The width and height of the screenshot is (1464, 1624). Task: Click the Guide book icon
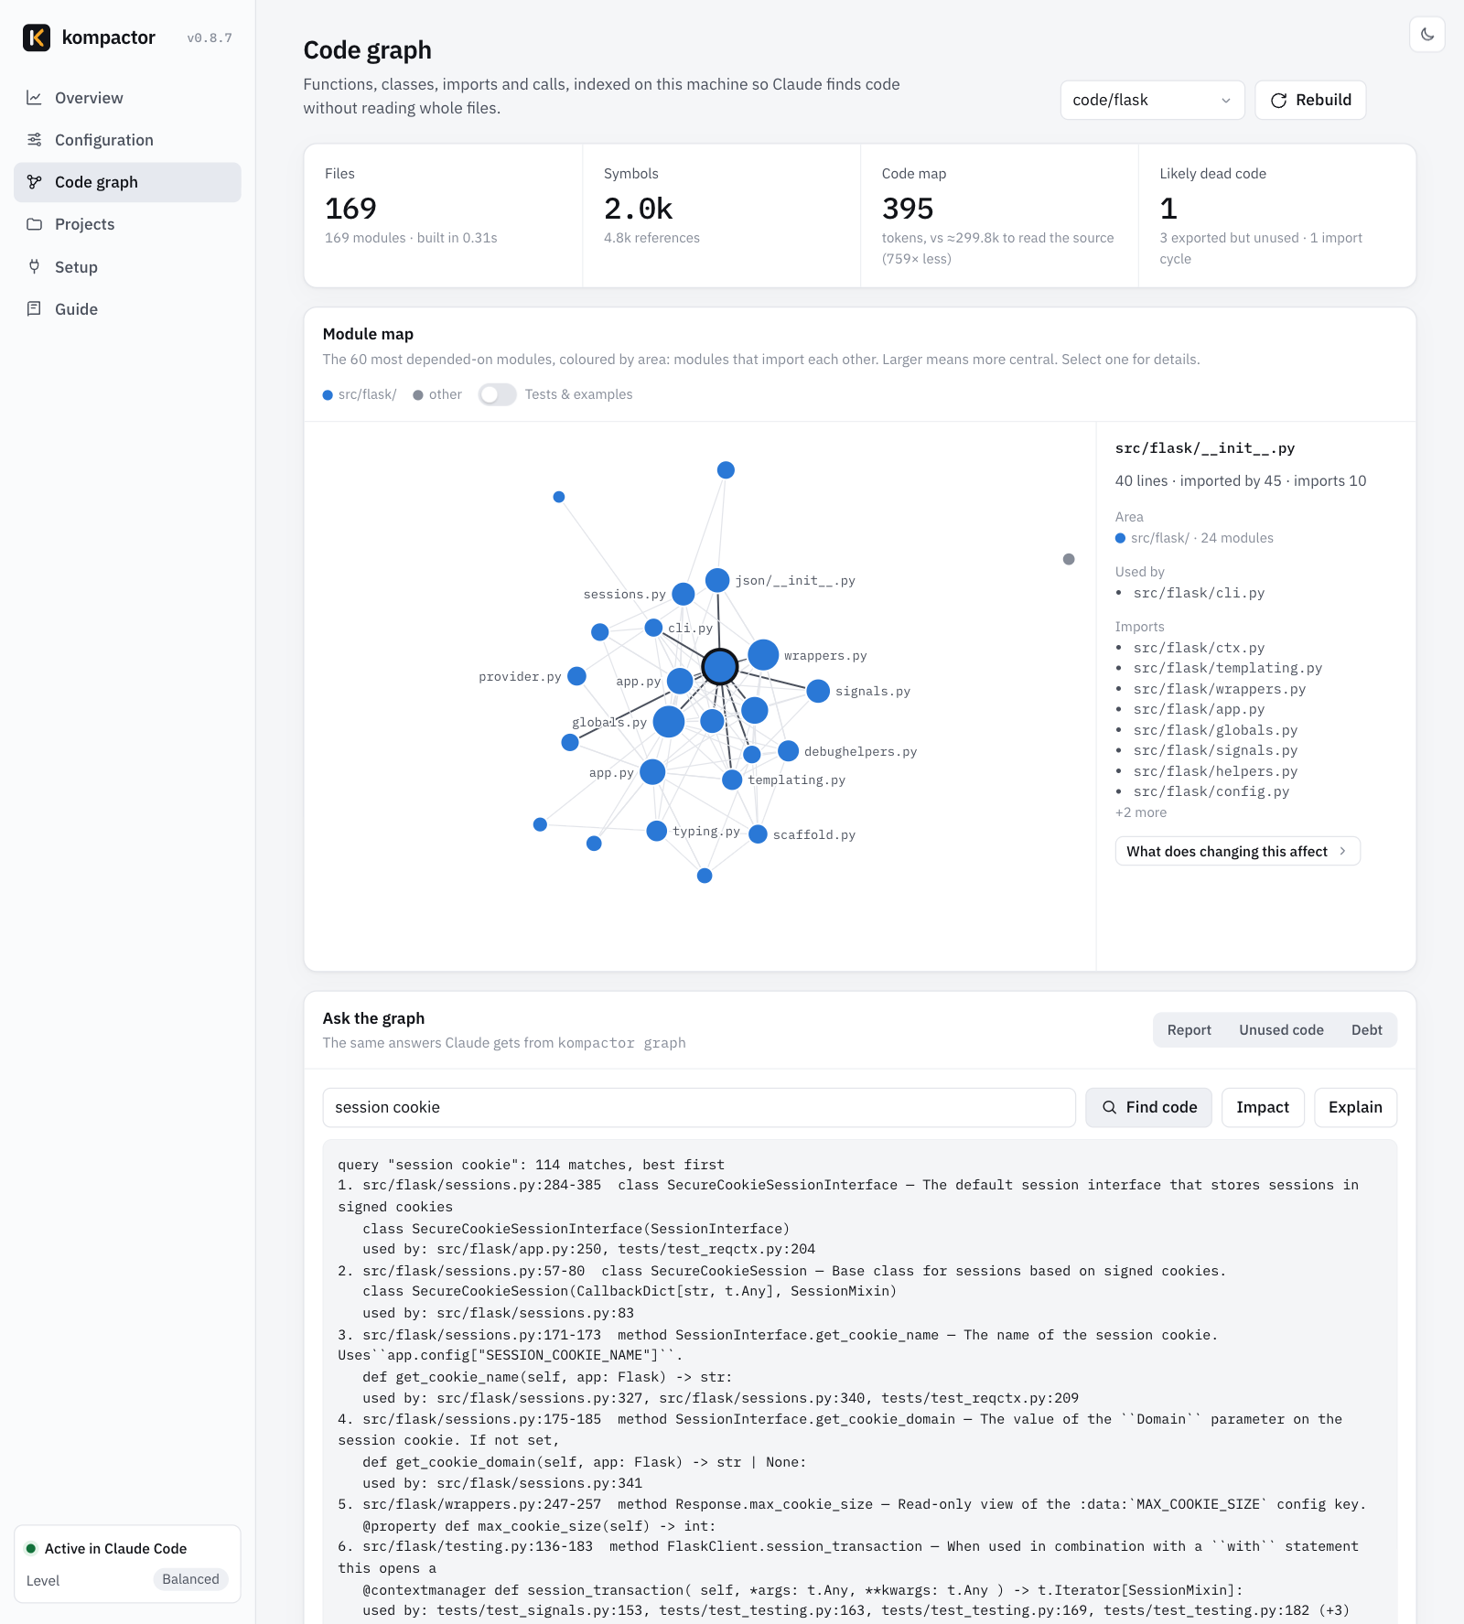coord(34,309)
